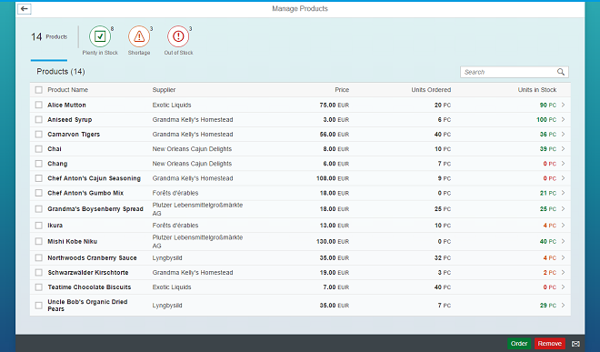Select the 14 Products tab
This screenshot has width=600, height=352.
[49, 36]
